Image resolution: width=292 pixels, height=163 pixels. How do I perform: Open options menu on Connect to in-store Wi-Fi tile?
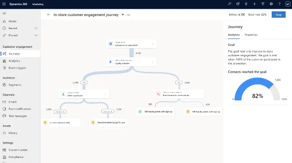tap(153, 43)
